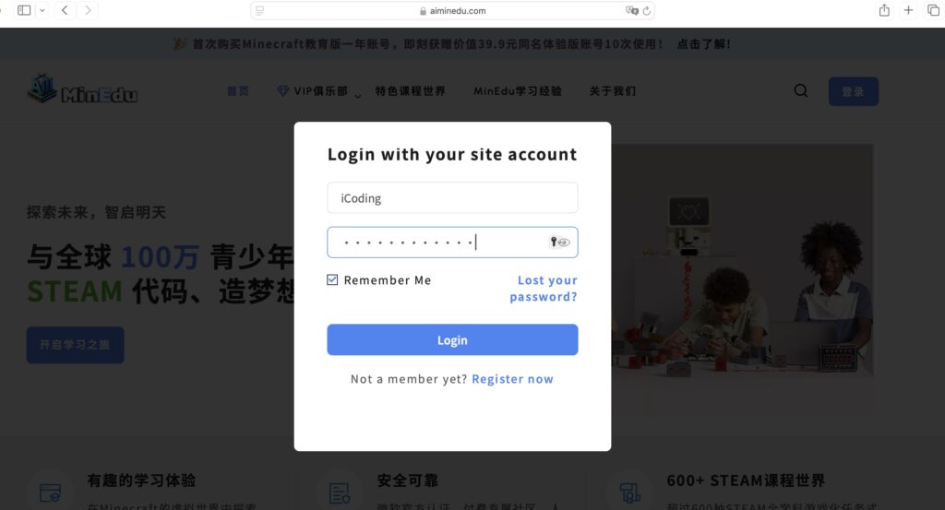Open the 关于我们 menu item
This screenshot has width=945, height=510.
613,91
